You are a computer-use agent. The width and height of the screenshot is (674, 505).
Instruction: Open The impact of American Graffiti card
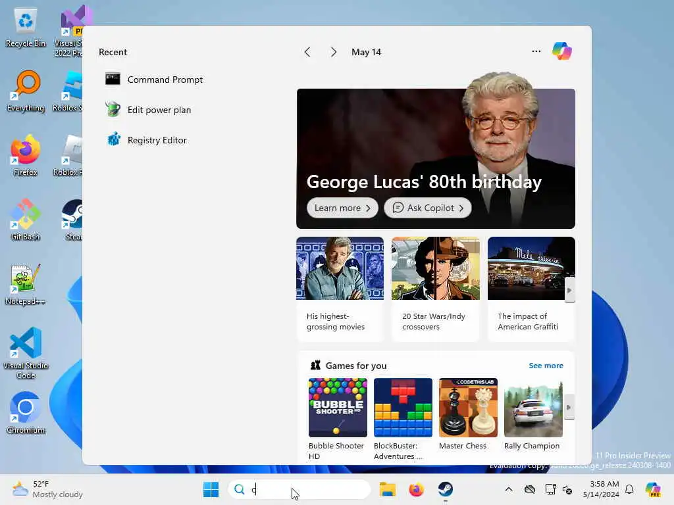(531, 289)
